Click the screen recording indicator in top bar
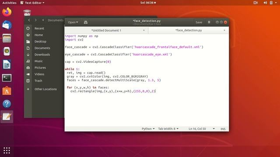 [x=255, y=3]
